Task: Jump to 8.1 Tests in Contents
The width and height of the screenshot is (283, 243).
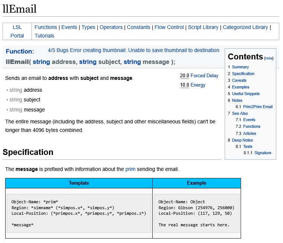Action: (x=248, y=146)
